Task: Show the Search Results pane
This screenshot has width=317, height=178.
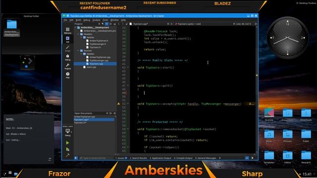Action: [138, 158]
